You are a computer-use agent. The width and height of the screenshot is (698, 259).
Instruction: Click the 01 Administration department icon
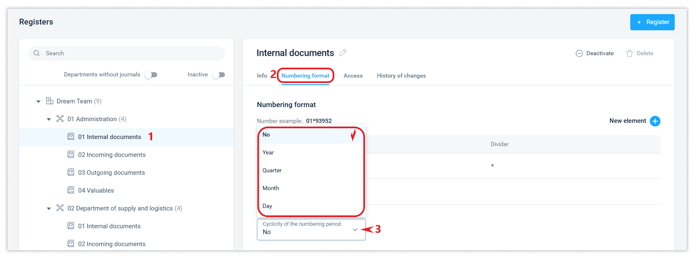[60, 119]
